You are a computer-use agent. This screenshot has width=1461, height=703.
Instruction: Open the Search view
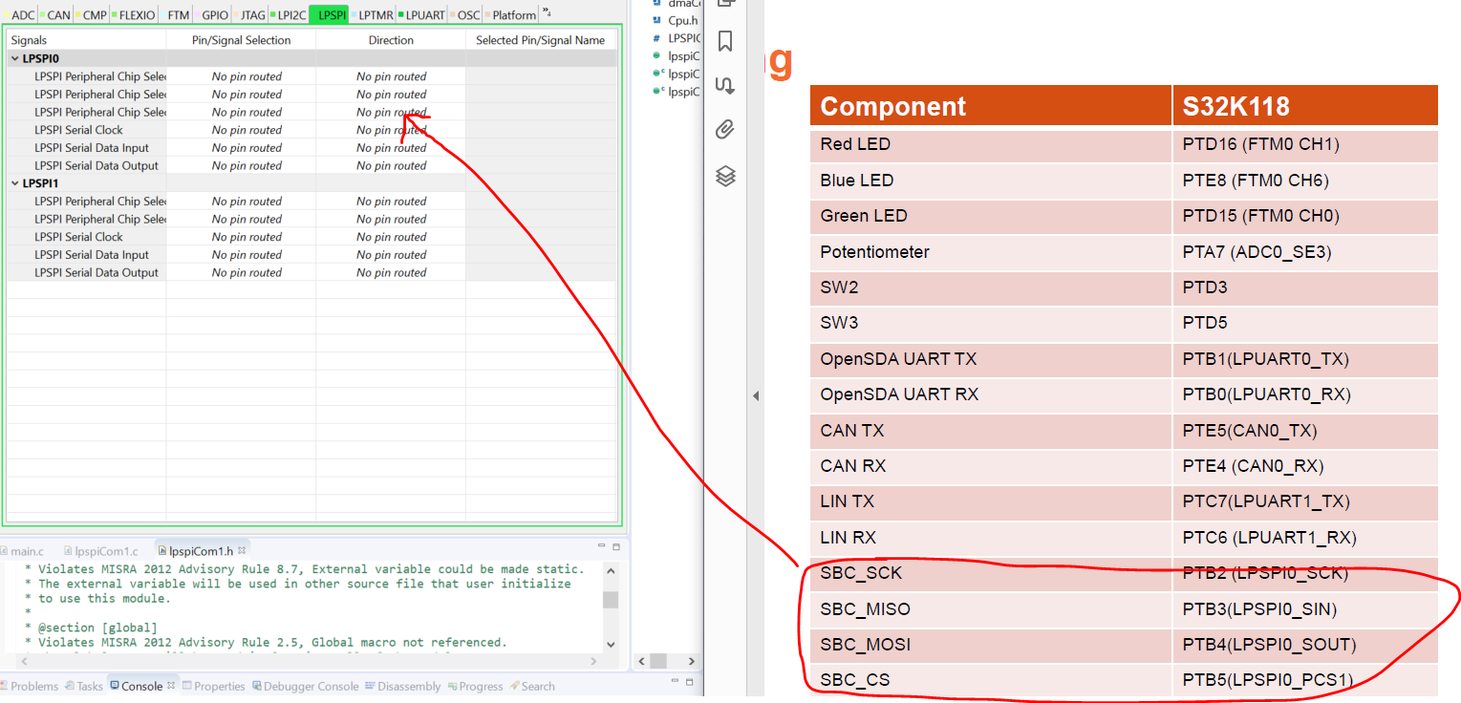click(x=537, y=685)
